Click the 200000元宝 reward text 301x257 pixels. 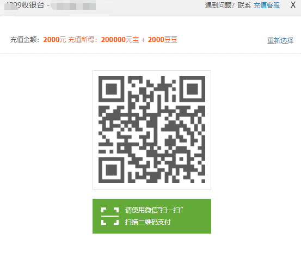click(120, 40)
